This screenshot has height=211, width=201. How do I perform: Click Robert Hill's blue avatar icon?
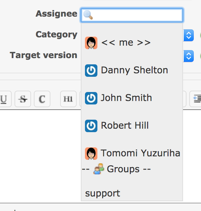91,126
